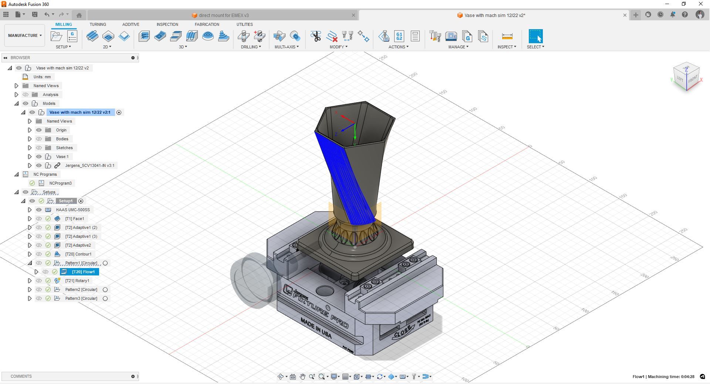The width and height of the screenshot is (710, 384).
Task: Click the Simulate action icon
Action: pyautogui.click(x=383, y=36)
